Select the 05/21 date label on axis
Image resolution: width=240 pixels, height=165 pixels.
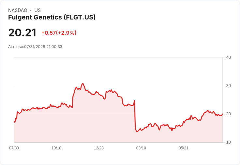(183, 148)
